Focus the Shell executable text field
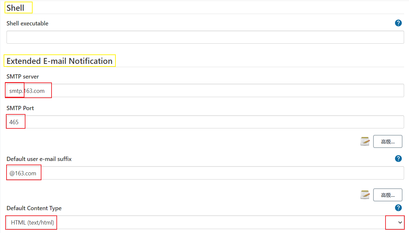Screen dimensions: 409x233 pyautogui.click(x=205, y=37)
